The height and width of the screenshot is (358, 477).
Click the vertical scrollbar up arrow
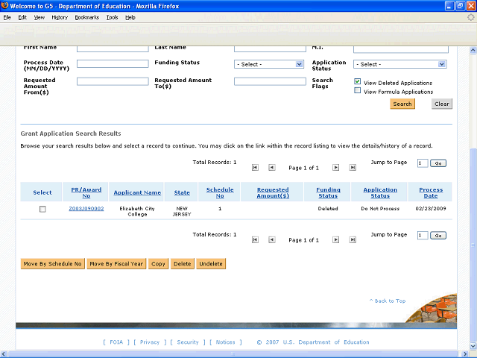(x=473, y=50)
